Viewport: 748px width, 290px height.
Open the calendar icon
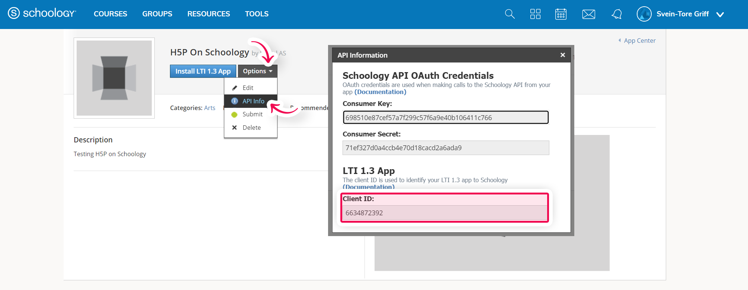click(561, 14)
